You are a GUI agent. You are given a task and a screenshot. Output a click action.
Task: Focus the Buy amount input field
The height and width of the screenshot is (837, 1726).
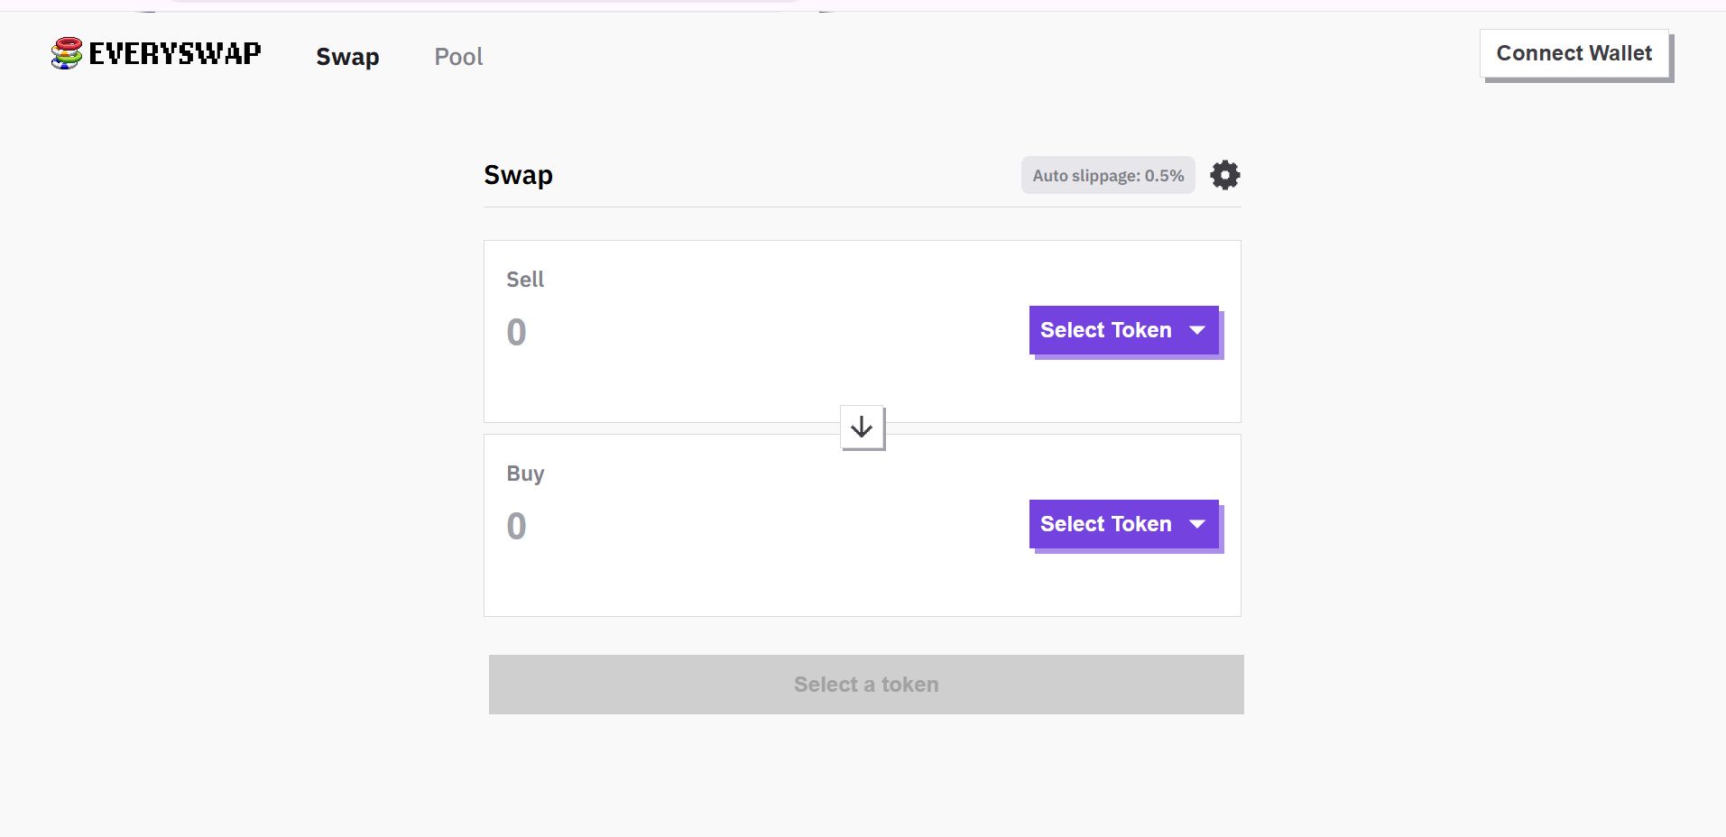click(722, 527)
